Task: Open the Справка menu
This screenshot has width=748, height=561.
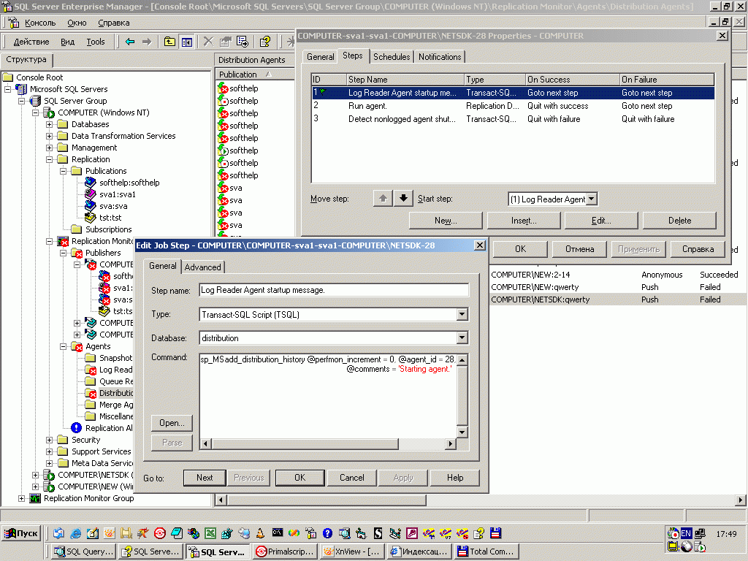Action: click(113, 23)
